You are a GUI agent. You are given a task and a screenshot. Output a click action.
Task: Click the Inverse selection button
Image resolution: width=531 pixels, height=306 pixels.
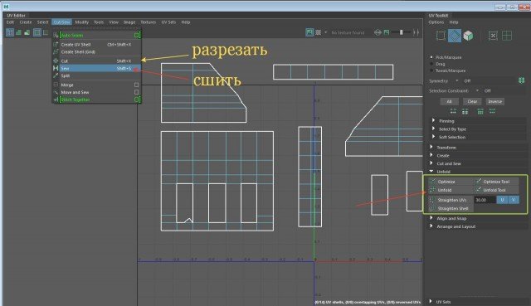coord(494,101)
